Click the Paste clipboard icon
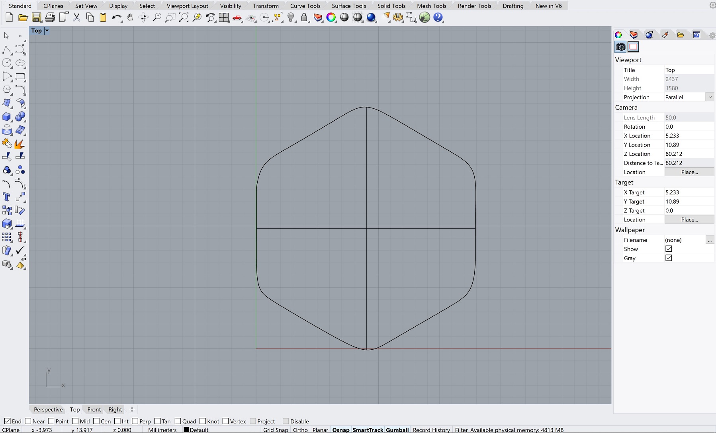Screen dimensions: 716x433 tap(103, 18)
